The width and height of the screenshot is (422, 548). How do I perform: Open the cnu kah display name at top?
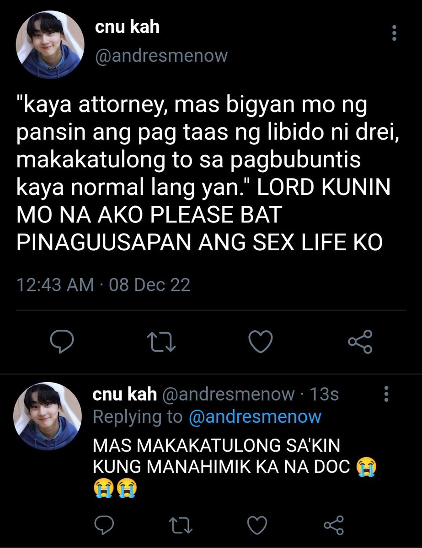pos(127,27)
